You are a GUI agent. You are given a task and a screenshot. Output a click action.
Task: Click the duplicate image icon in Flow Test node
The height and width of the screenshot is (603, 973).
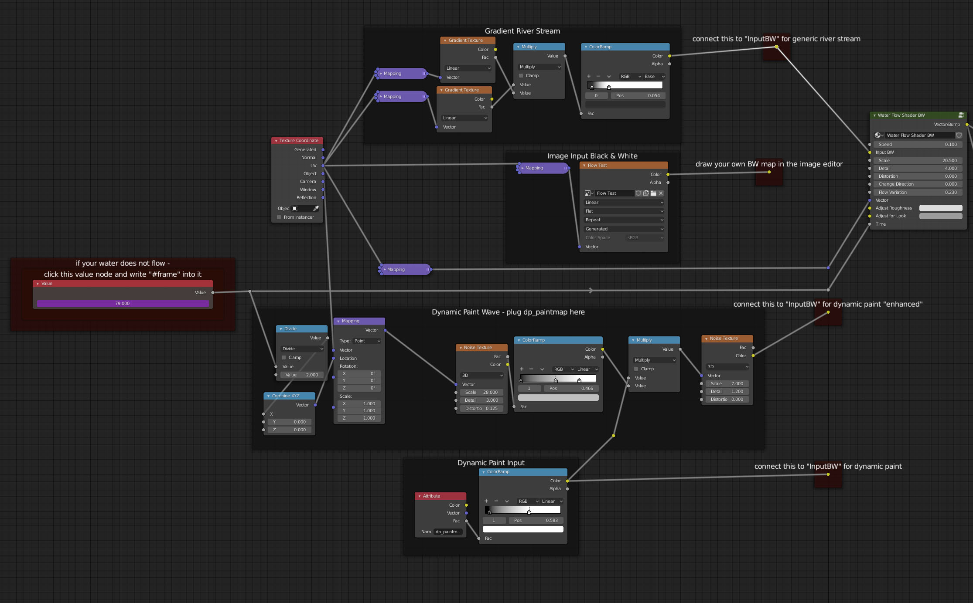(x=646, y=193)
